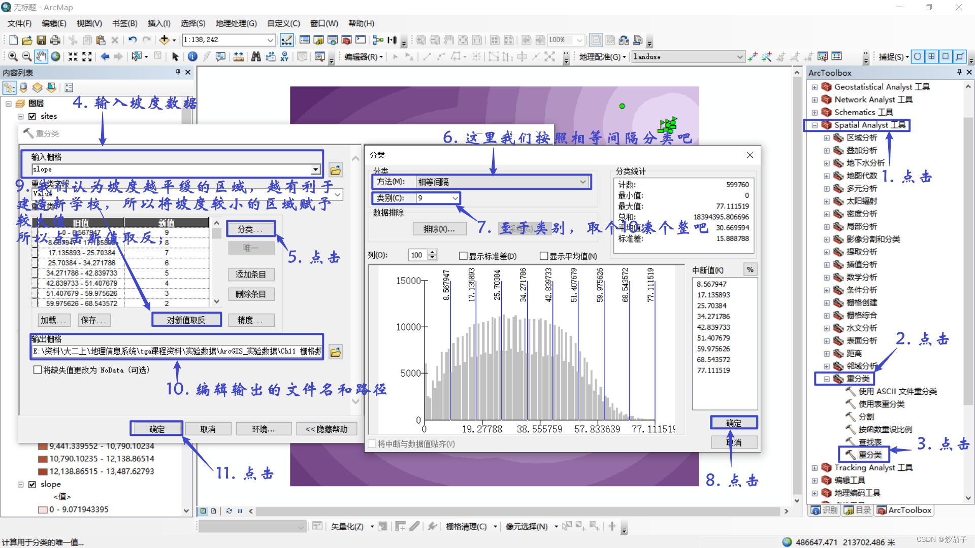
Task: Save the current map document
Action: [41, 40]
